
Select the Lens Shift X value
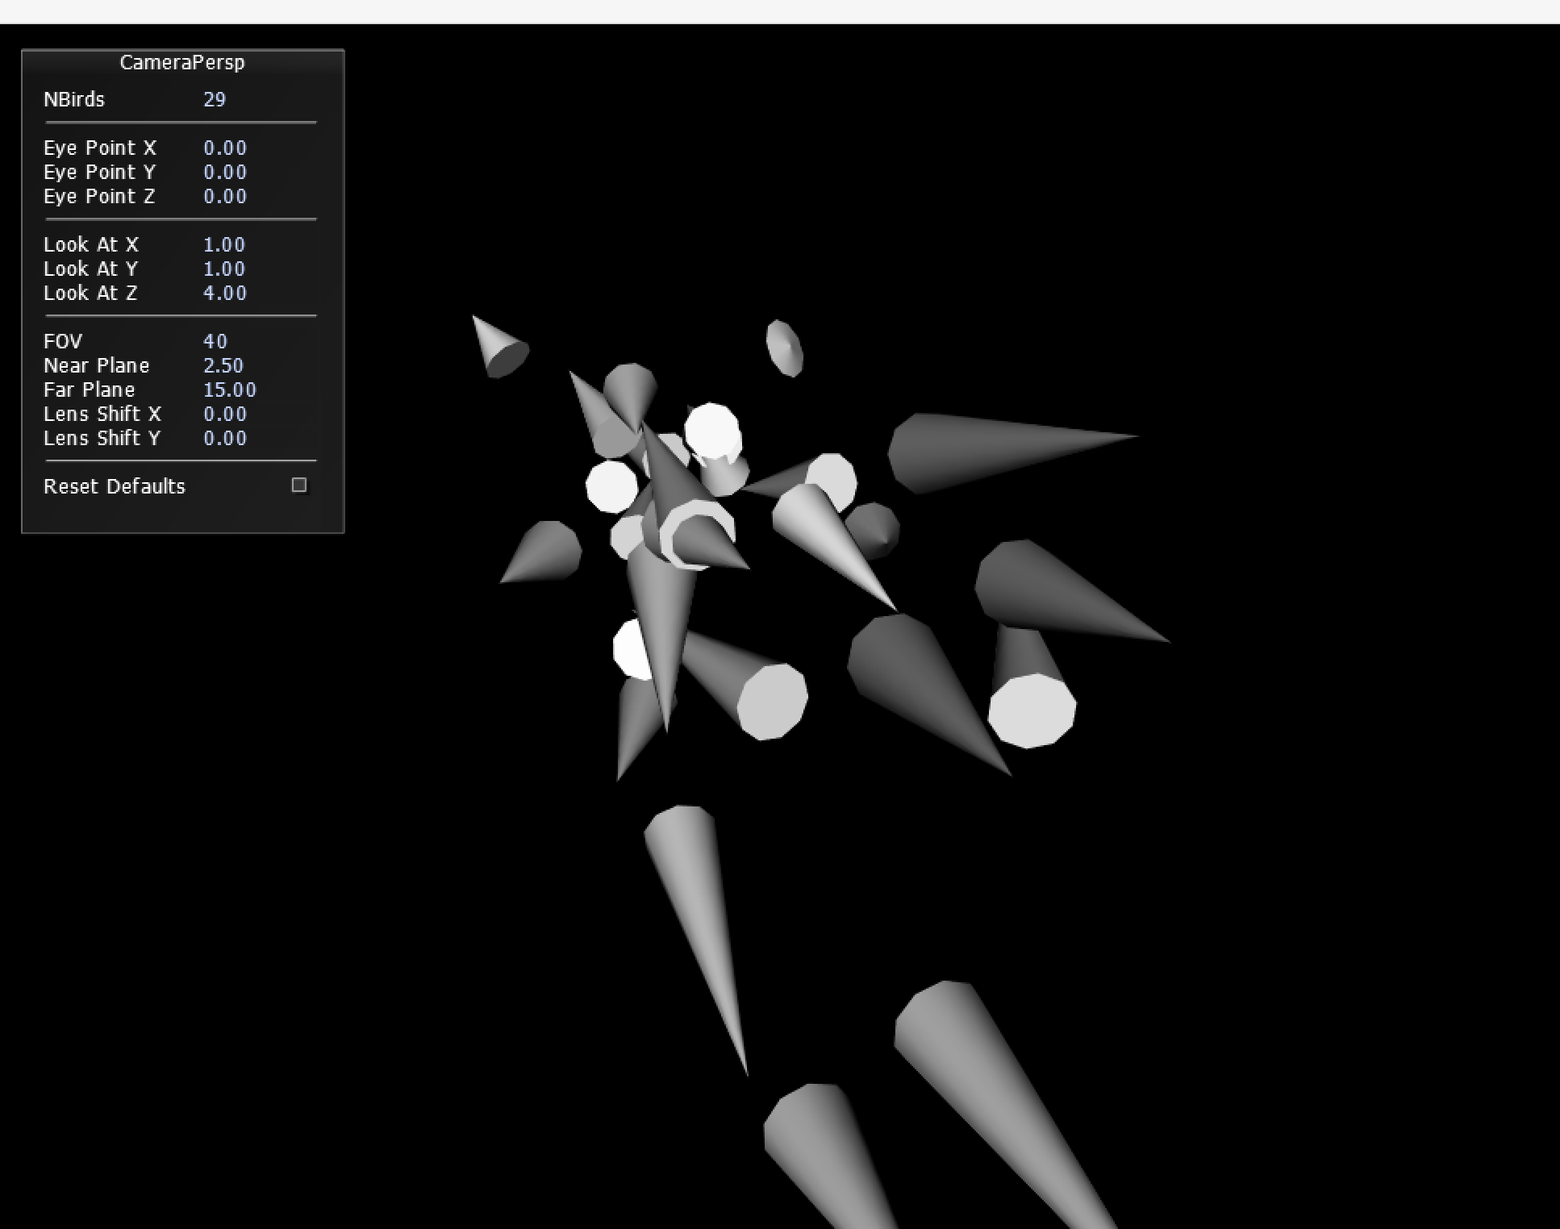point(225,414)
